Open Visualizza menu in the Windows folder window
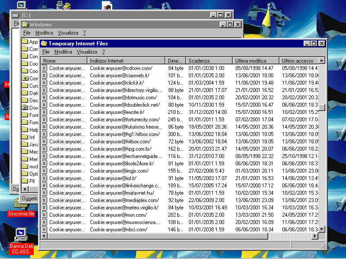Viewport: 346px width, 259px height. pos(68,33)
